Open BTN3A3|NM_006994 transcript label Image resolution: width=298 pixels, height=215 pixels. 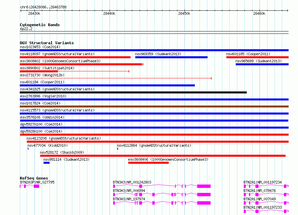pos(129,191)
